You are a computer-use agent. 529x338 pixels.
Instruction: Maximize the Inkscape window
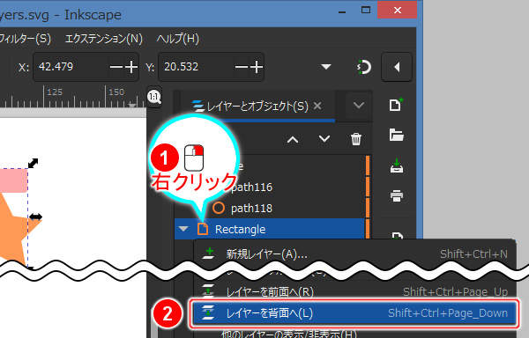366,10
